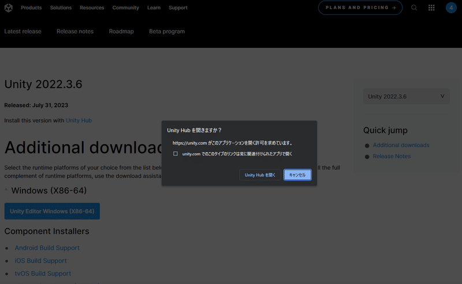
Task: Follow the Unity Hub install link
Action: pyautogui.click(x=79, y=121)
